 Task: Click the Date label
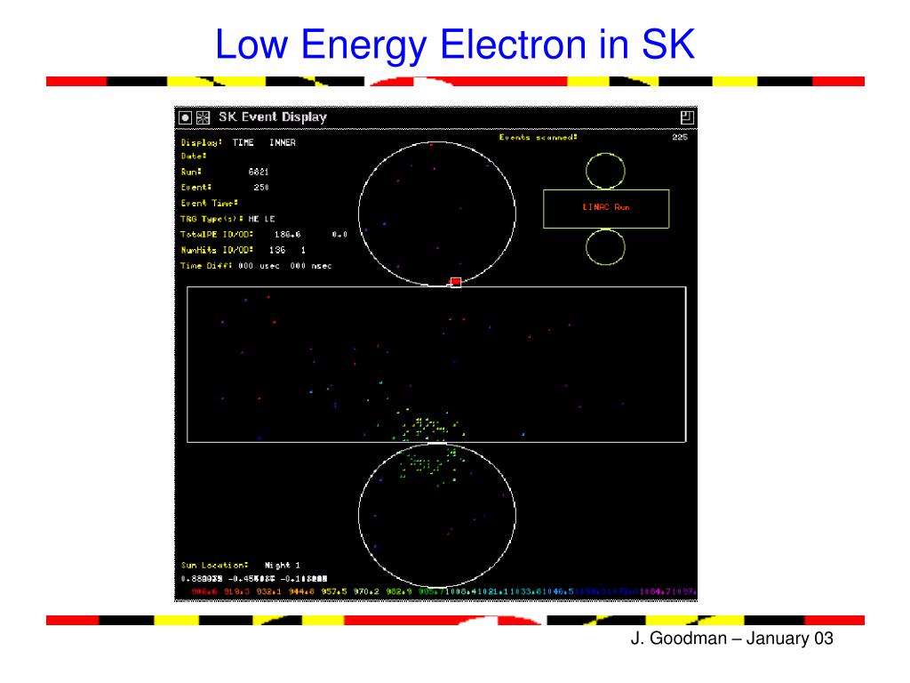point(193,157)
